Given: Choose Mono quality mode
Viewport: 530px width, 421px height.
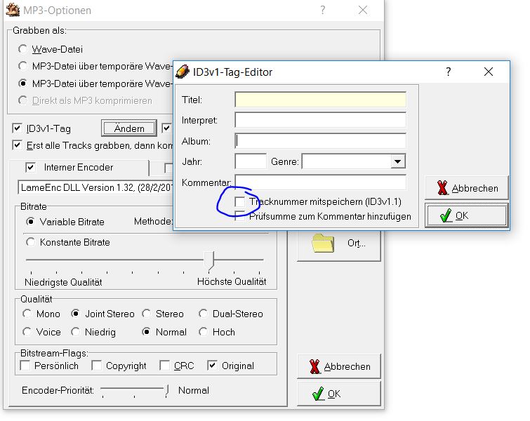Looking at the screenshot, I should point(27,314).
